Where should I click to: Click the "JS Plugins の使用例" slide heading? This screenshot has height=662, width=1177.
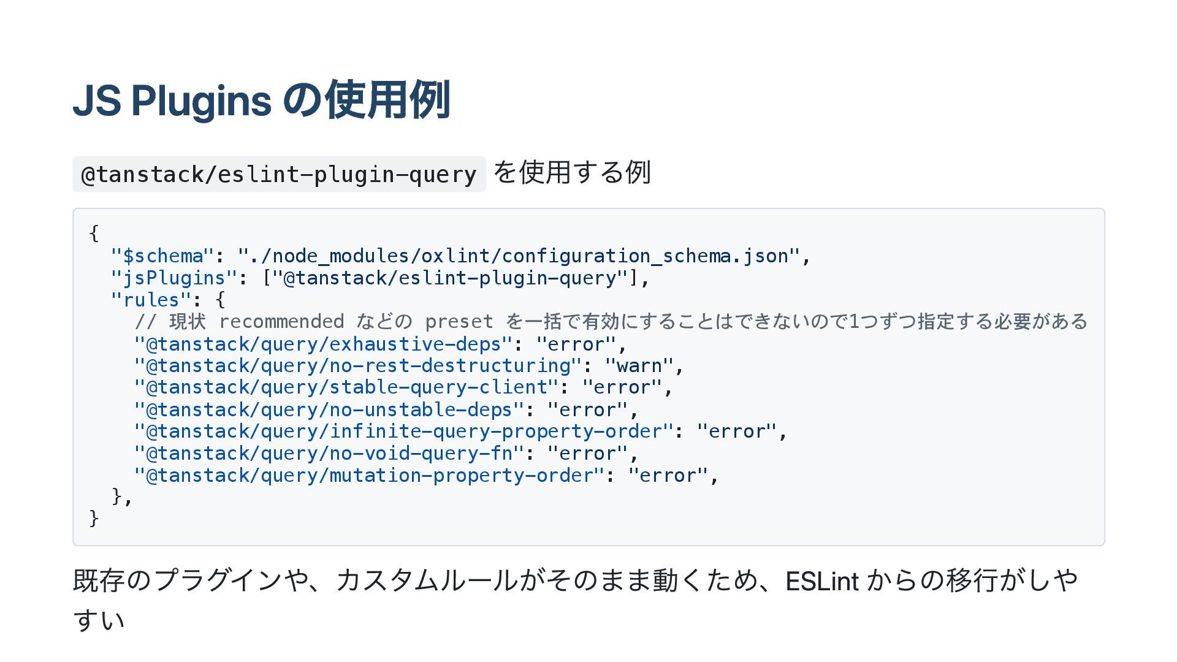pyautogui.click(x=262, y=100)
